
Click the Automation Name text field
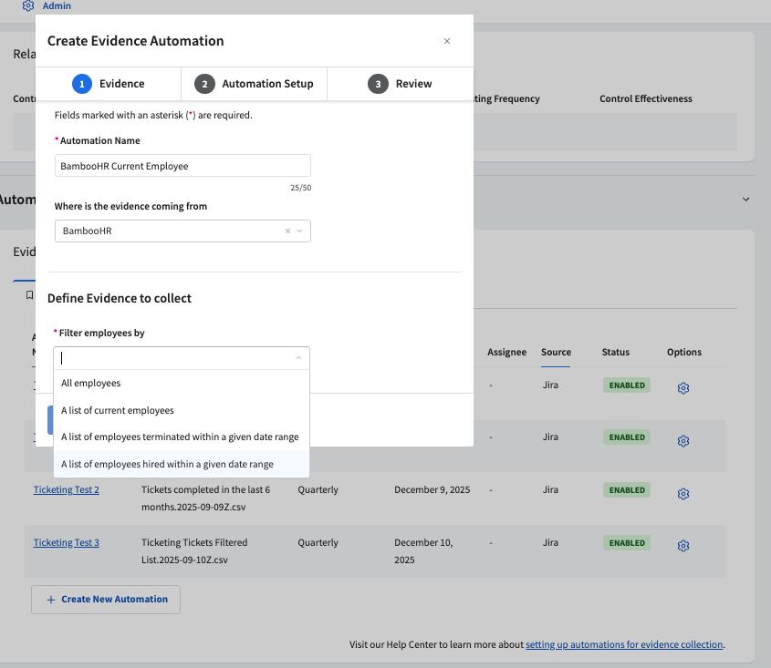click(x=182, y=166)
